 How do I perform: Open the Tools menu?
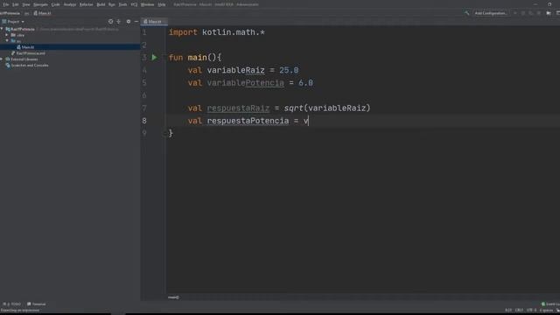(x=122, y=4)
